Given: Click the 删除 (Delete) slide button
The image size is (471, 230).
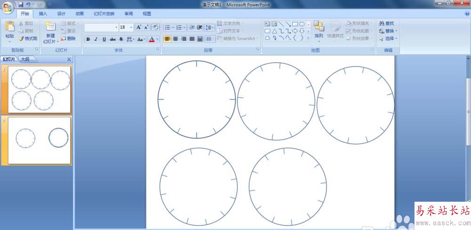Looking at the screenshot, I should click(x=68, y=38).
